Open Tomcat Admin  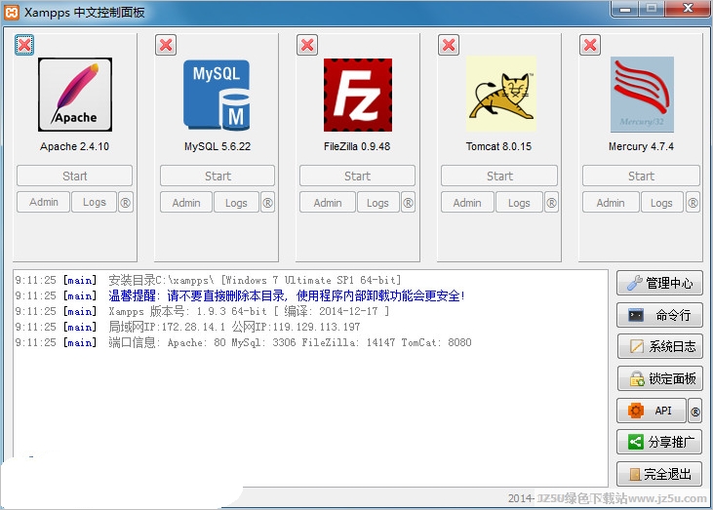[467, 203]
